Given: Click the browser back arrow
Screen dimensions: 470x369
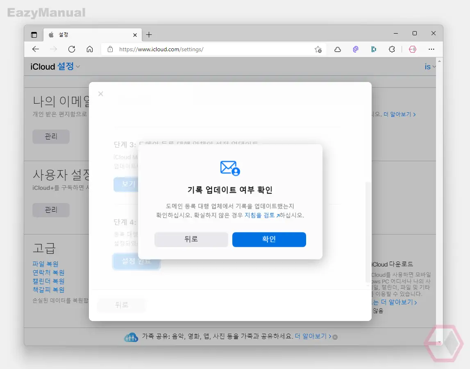Looking at the screenshot, I should 36,49.
